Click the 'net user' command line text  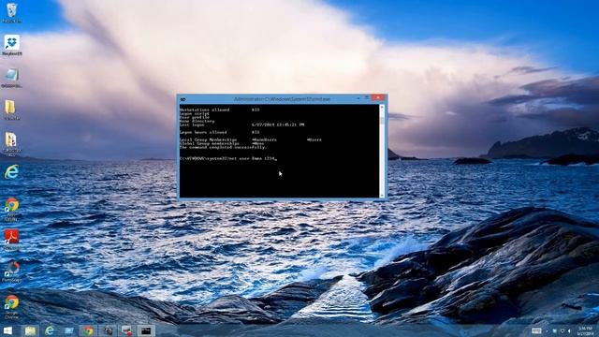228,158
